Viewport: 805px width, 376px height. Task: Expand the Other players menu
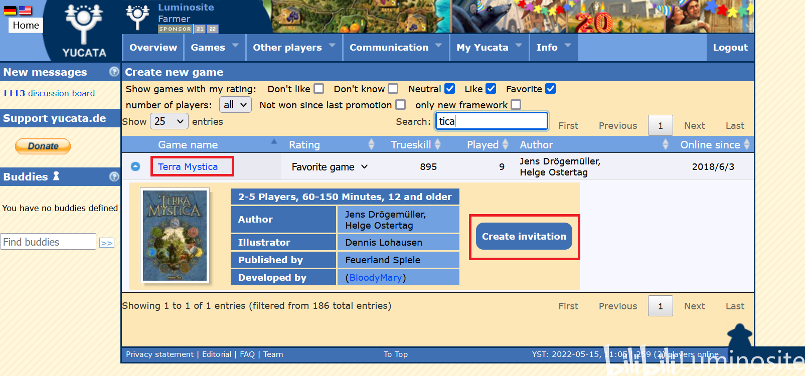click(x=294, y=47)
